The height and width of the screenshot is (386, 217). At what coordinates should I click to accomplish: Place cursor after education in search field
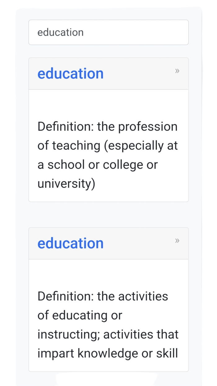click(x=84, y=32)
